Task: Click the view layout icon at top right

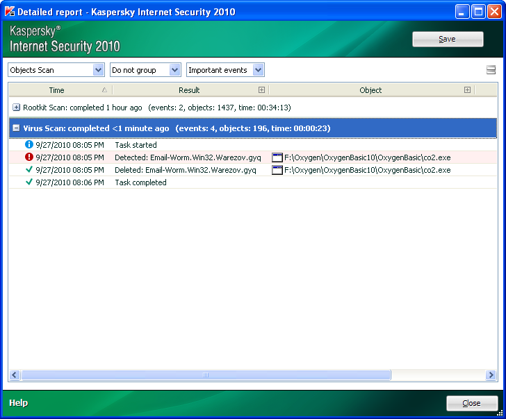Action: [x=491, y=70]
